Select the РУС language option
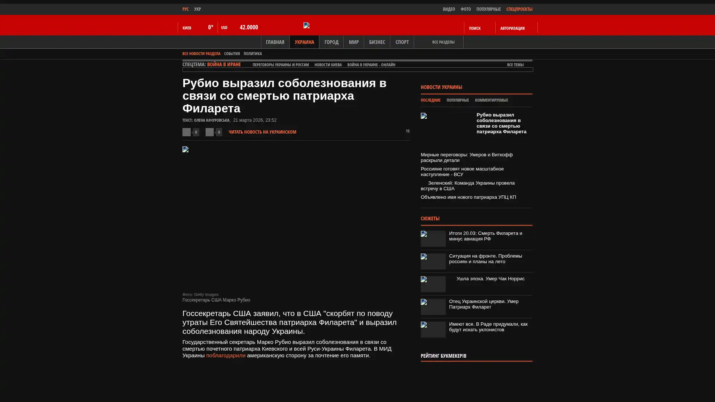 pyautogui.click(x=185, y=9)
